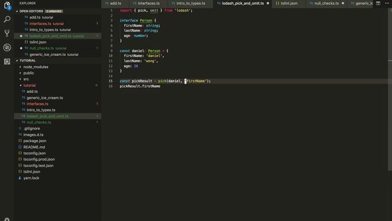The width and height of the screenshot is (392, 221).
Task: Click line number 16 in gutter
Action: point(110,86)
